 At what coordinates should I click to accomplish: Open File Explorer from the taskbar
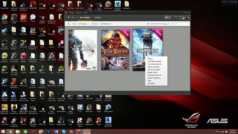pos(18,131)
